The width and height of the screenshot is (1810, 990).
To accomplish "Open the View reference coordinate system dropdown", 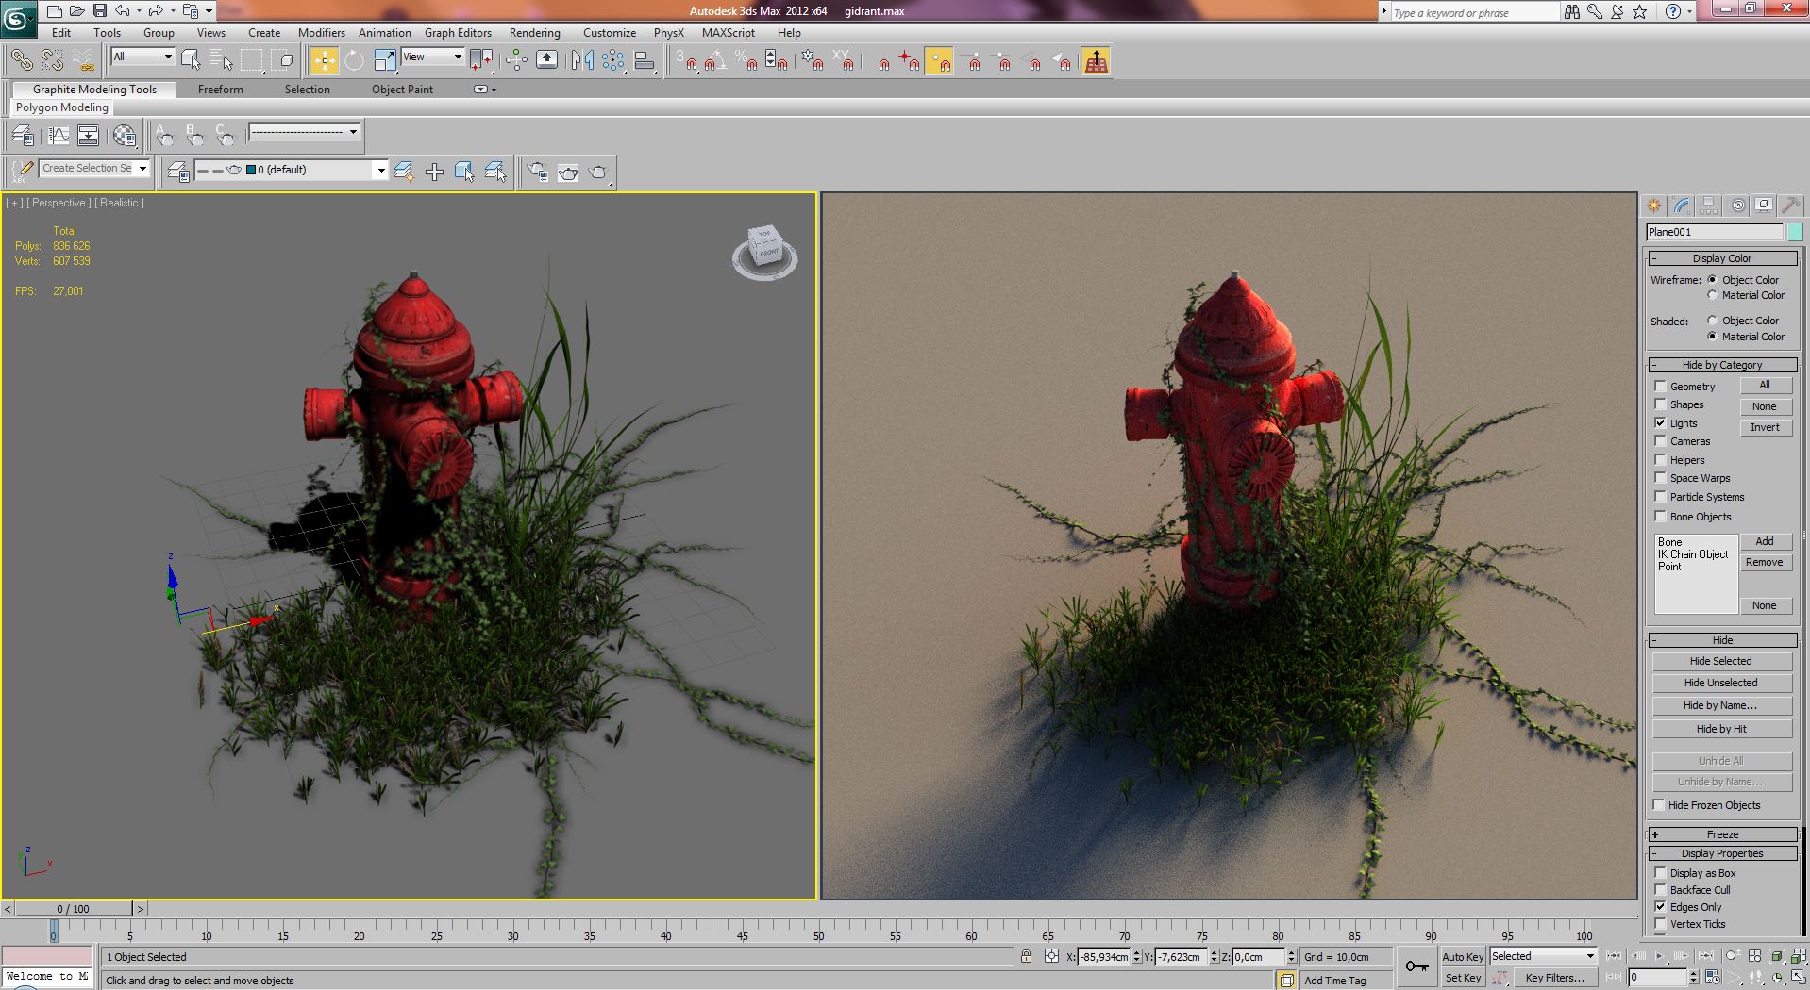I will (x=433, y=58).
